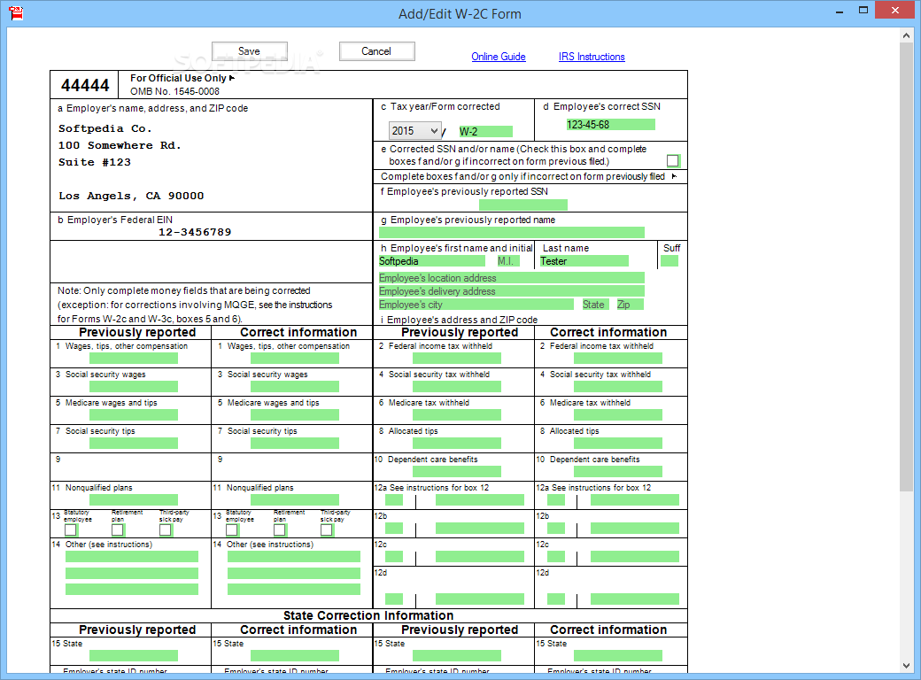Open the tax year 2015 dropdown
This screenshot has height=680, width=921.
point(414,130)
